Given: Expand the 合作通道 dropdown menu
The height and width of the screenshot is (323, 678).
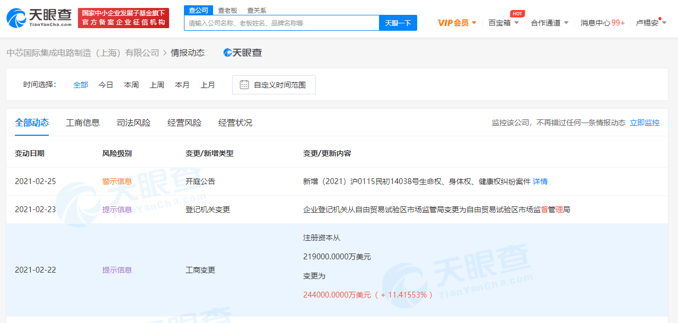Looking at the screenshot, I should point(550,23).
